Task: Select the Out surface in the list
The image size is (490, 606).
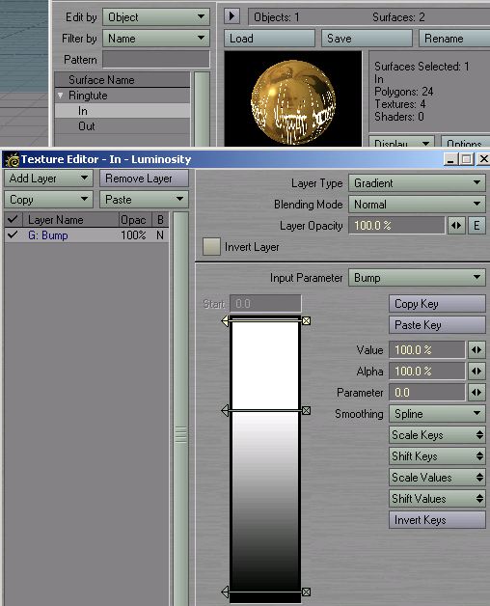Action: click(87, 126)
